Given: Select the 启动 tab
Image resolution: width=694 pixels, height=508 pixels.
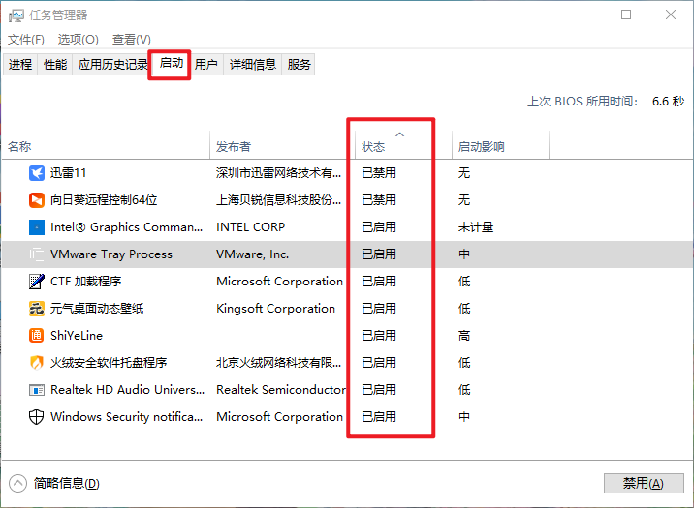Looking at the screenshot, I should click(171, 64).
